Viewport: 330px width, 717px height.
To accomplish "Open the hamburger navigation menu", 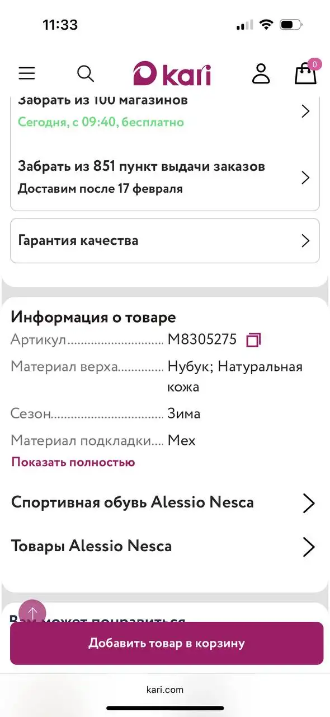I will pos(26,73).
